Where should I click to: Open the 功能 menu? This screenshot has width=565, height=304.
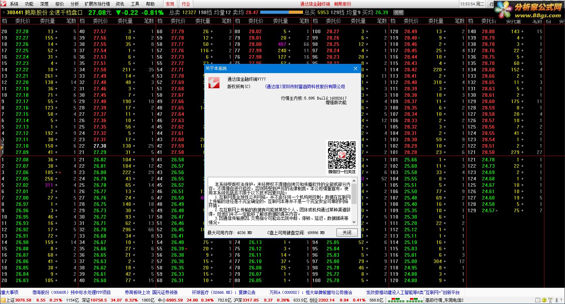click(29, 4)
